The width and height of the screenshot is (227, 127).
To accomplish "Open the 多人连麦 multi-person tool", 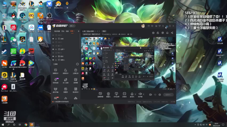I will 66,81.
